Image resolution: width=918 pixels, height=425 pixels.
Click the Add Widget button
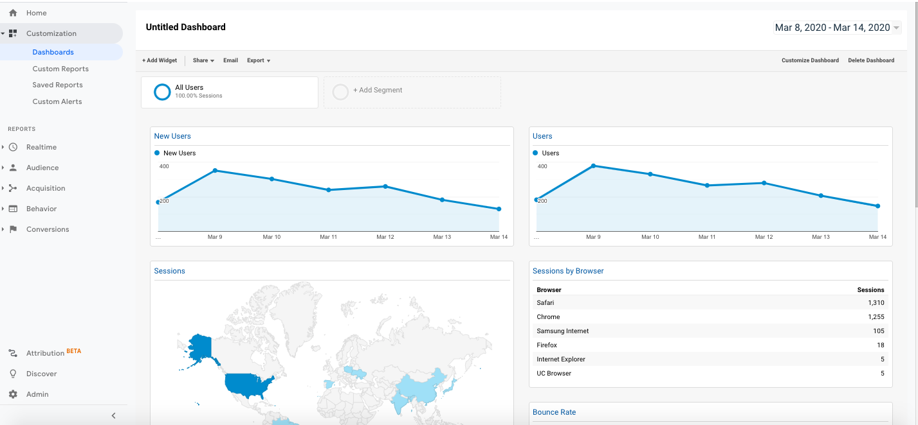click(x=160, y=60)
